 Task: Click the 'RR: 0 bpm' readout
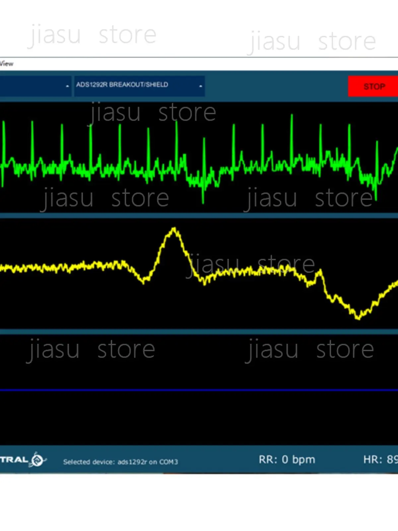pyautogui.click(x=287, y=460)
